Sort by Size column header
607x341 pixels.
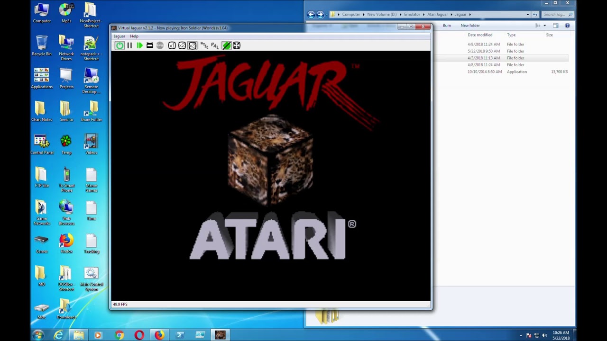[x=549, y=35]
